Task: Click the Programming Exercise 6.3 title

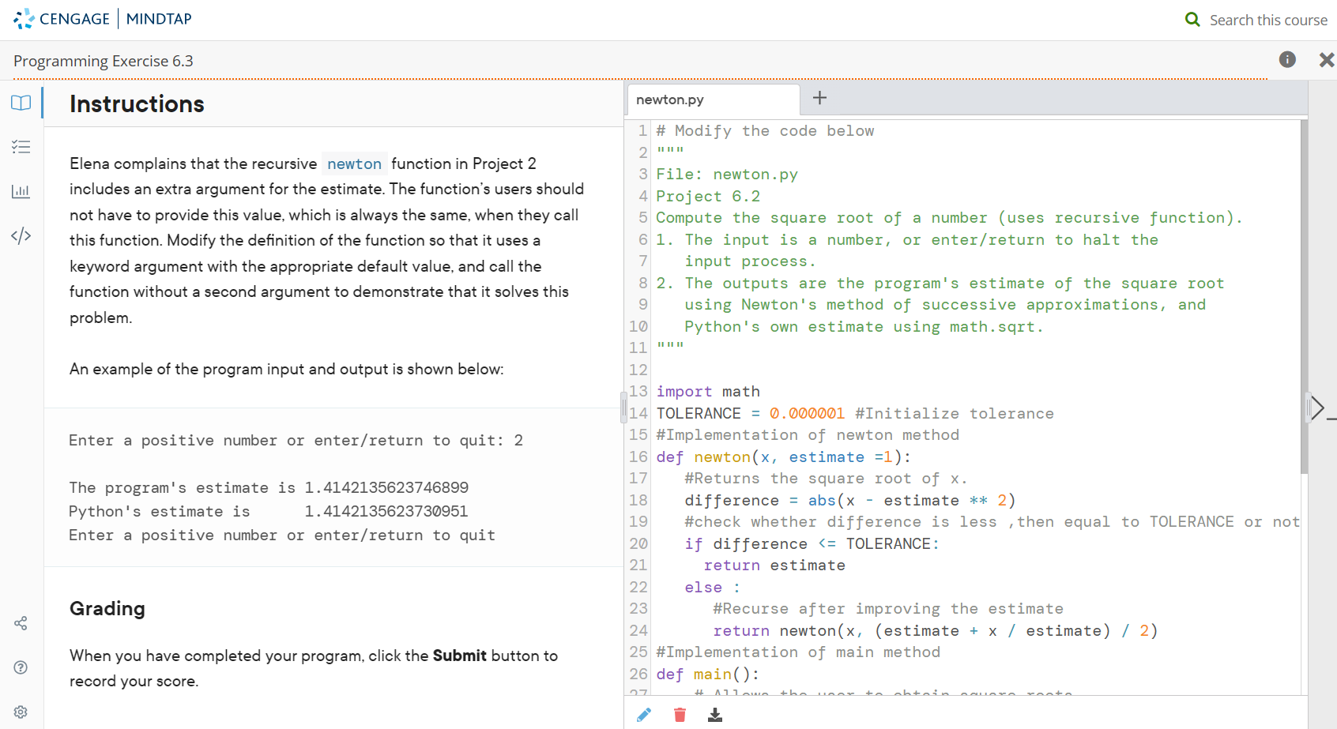Action: 104,61
